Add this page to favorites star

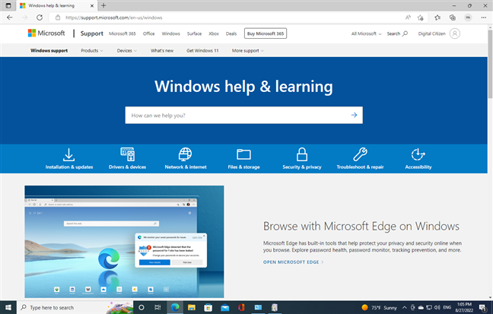(x=421, y=17)
